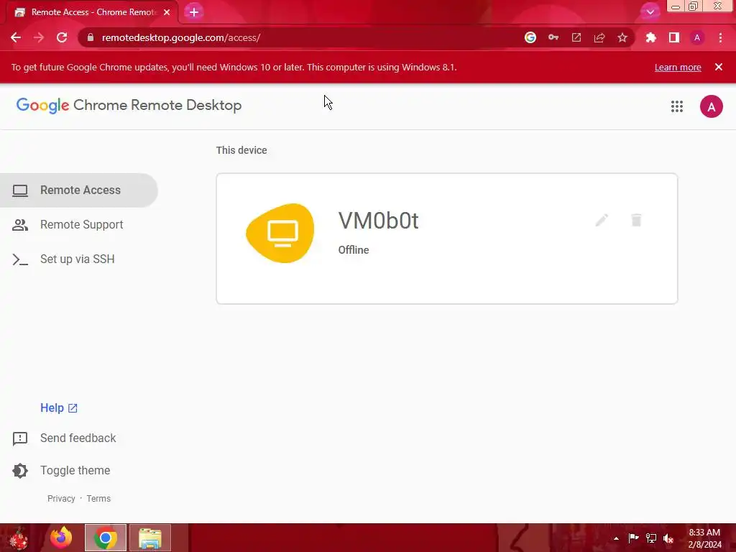
Task: Select the VM0b0t device name
Action: [378, 221]
